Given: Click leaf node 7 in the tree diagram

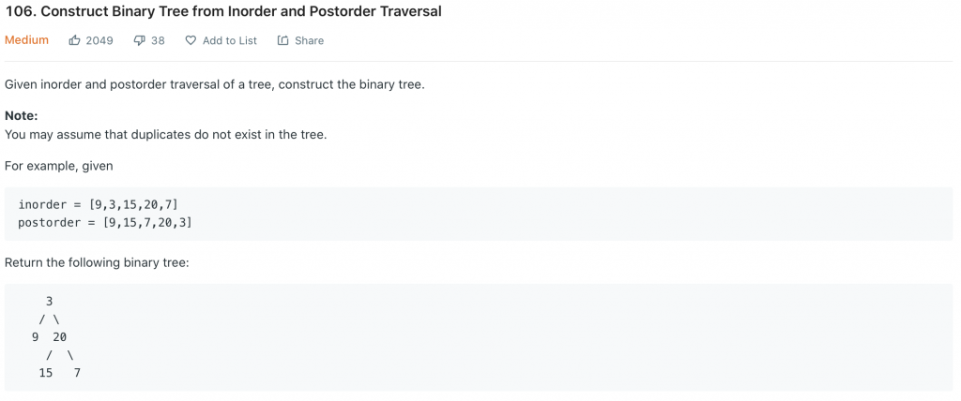Looking at the screenshot, I should click(x=77, y=373).
